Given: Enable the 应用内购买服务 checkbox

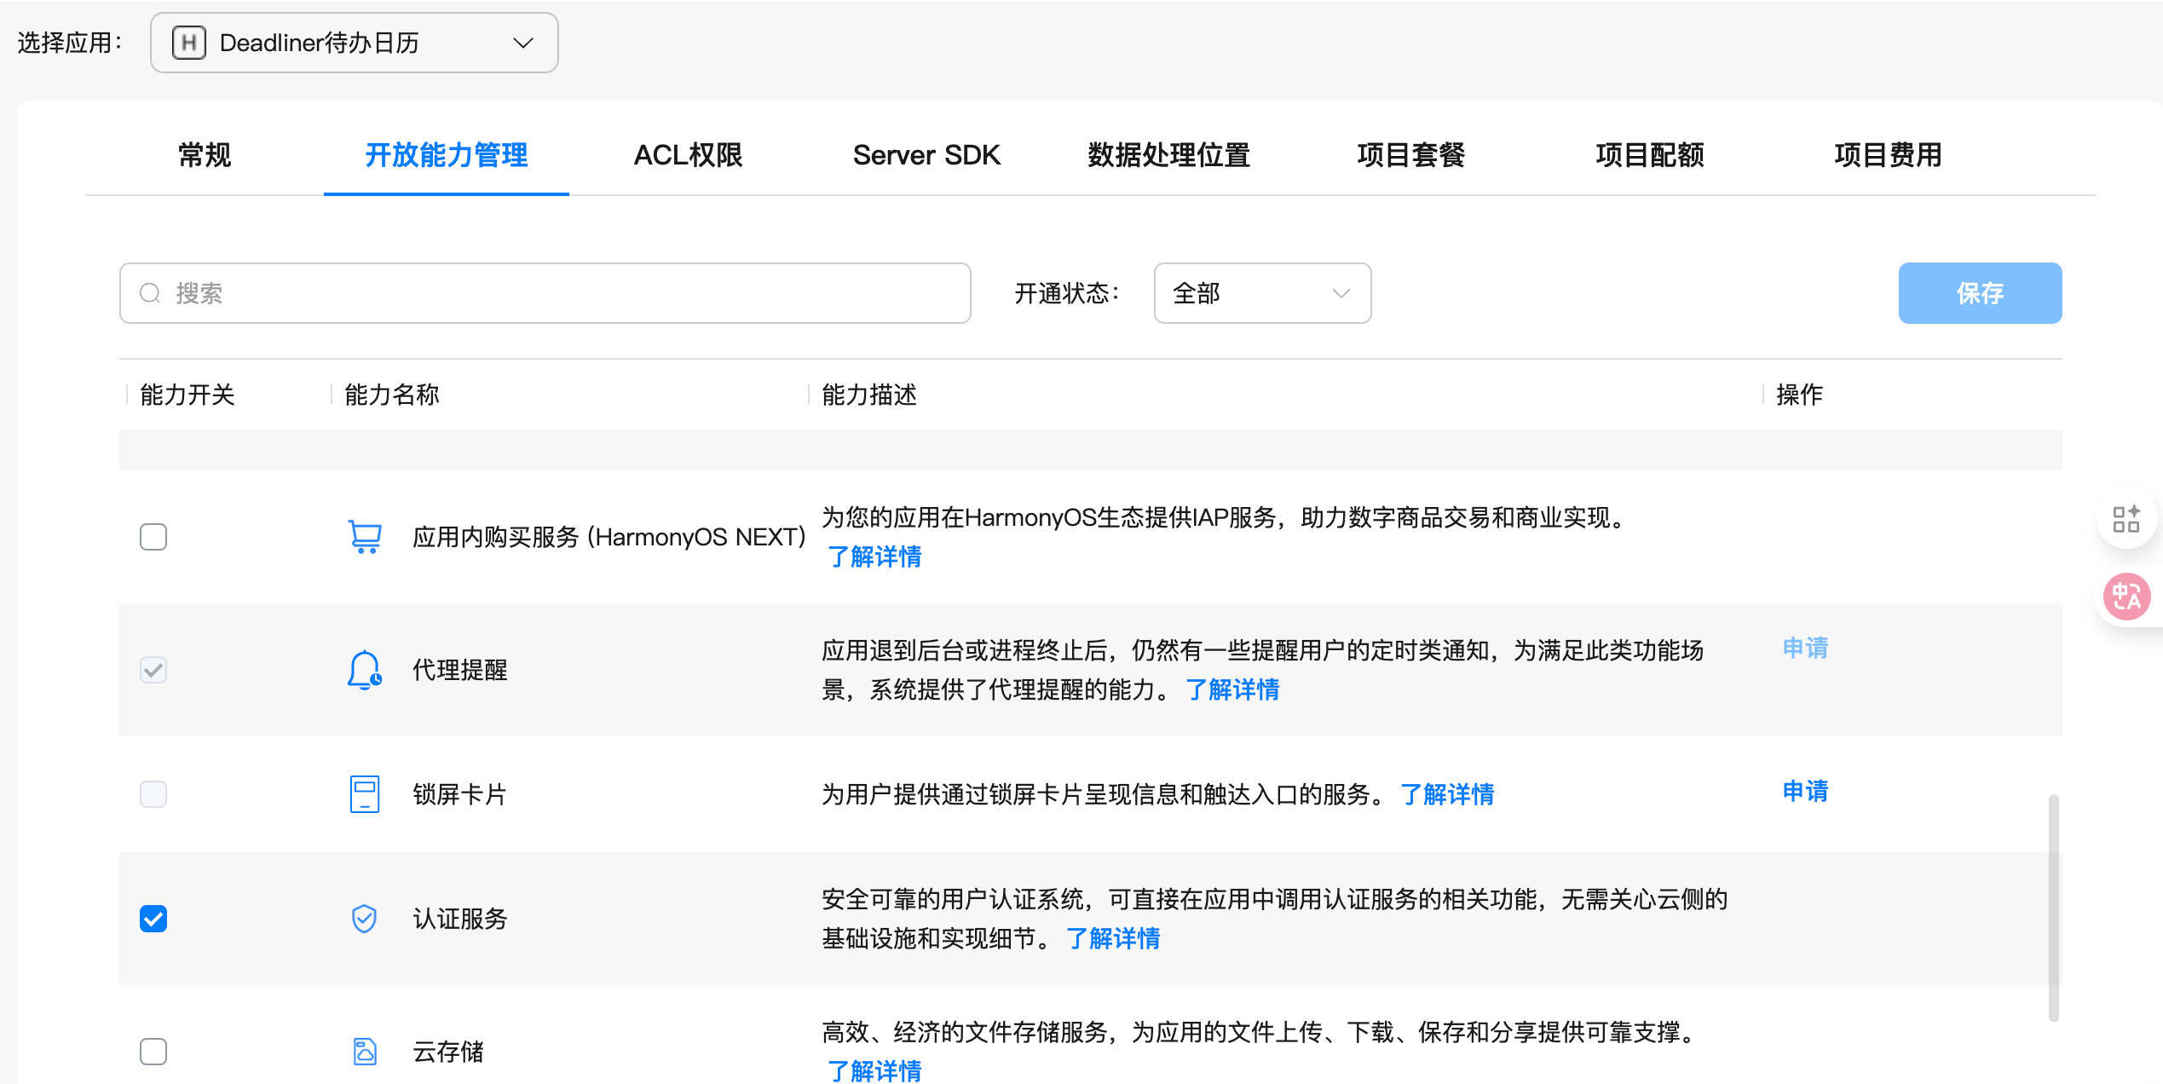Looking at the screenshot, I should click(153, 537).
